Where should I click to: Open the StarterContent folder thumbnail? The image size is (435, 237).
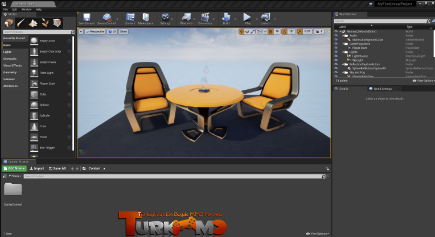(13, 189)
